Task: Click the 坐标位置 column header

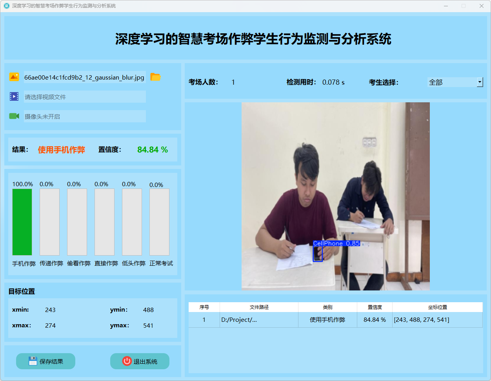Action: 437,307
